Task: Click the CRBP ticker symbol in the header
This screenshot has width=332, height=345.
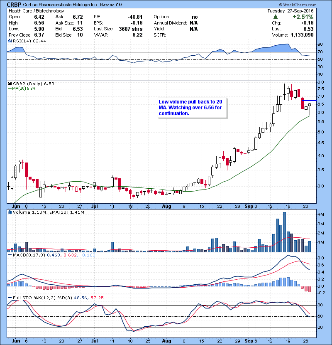Action: point(14,5)
